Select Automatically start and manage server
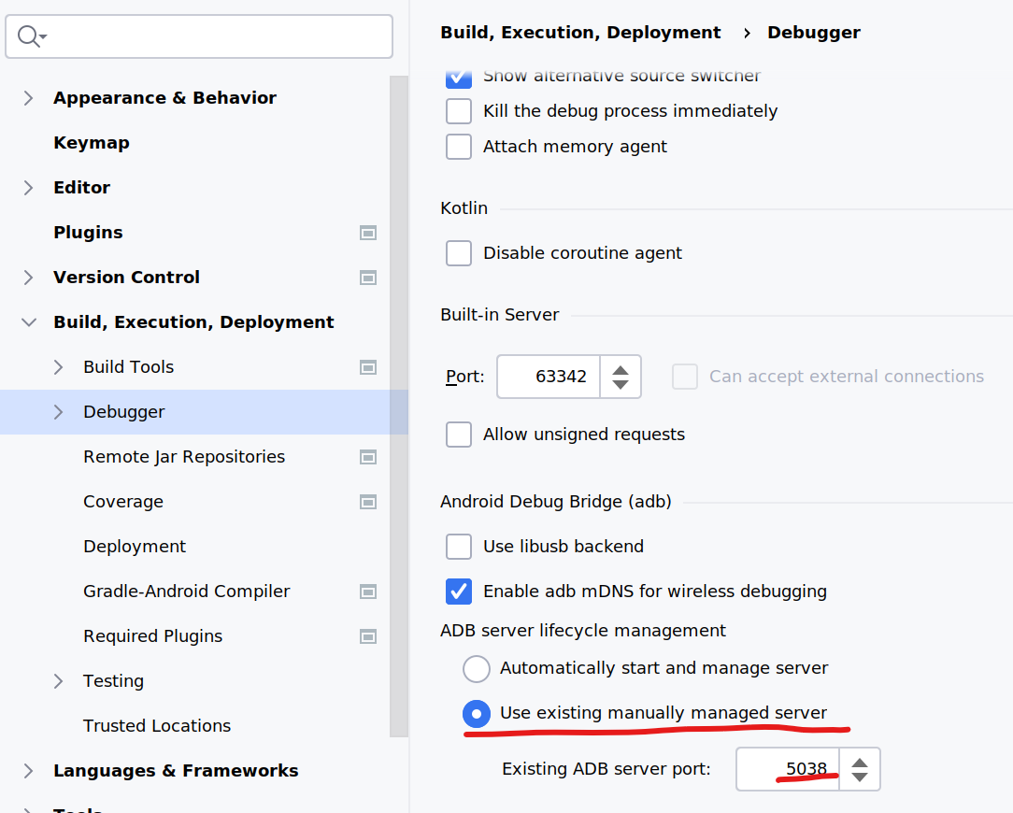1013x813 pixels. (477, 668)
